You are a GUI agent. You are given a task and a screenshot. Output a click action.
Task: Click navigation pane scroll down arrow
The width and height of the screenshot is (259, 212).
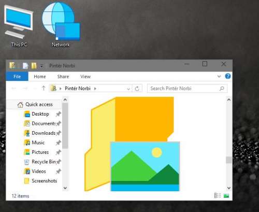(x=65, y=188)
